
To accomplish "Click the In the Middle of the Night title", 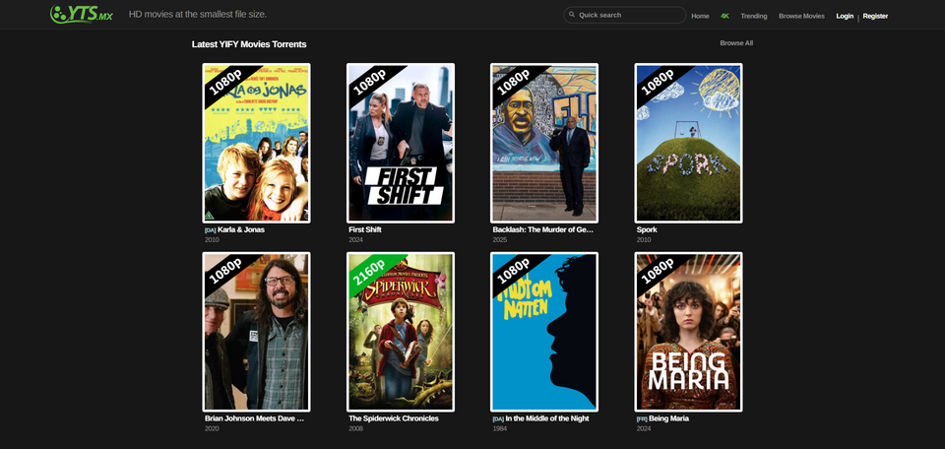I will pos(547,418).
